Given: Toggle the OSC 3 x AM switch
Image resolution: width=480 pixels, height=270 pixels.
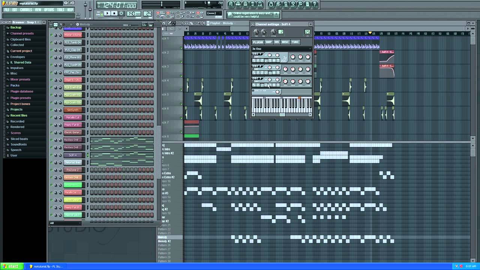Looking at the screenshot, I should (x=254, y=91).
